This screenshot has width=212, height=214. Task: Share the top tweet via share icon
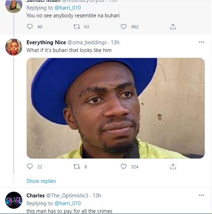(x=173, y=27)
